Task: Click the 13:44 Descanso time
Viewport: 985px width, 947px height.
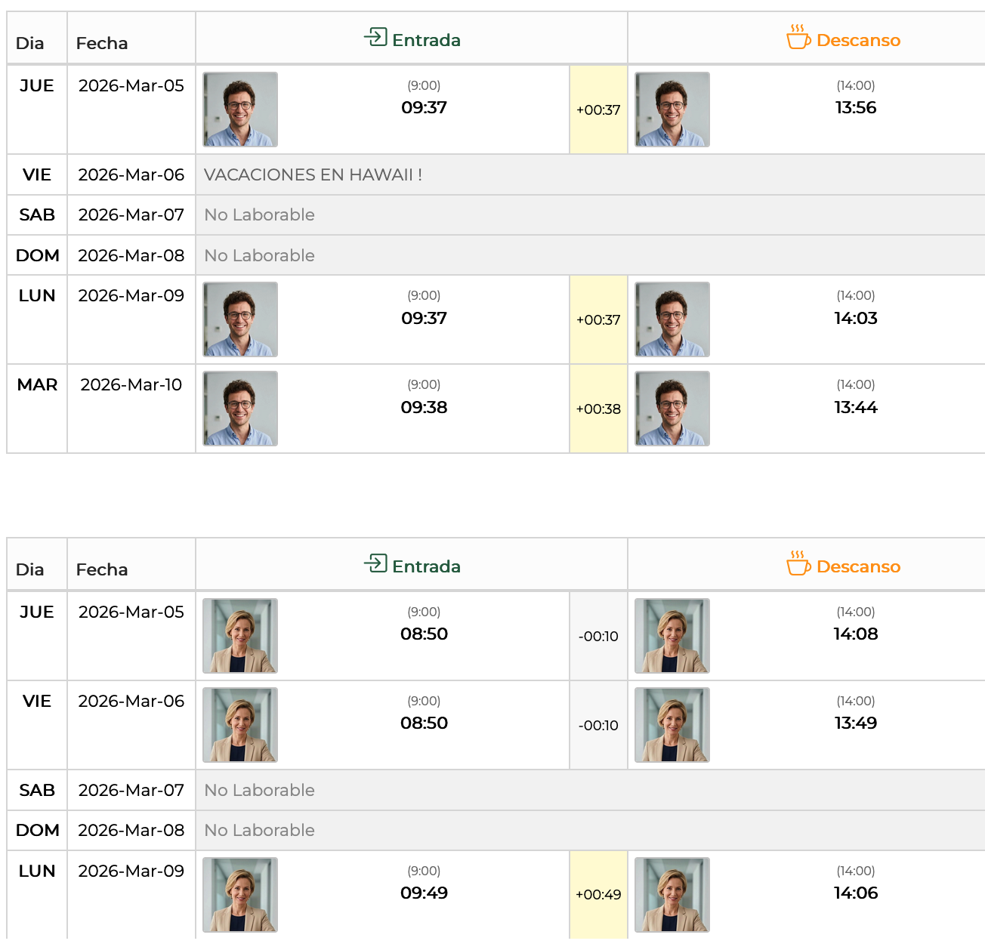Action: (x=855, y=408)
